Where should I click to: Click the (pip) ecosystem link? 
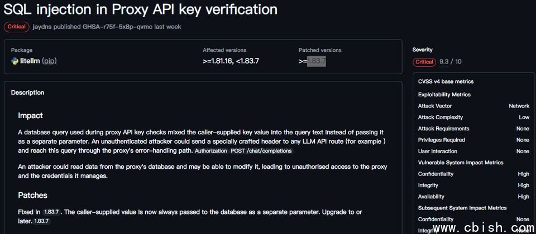49,61
